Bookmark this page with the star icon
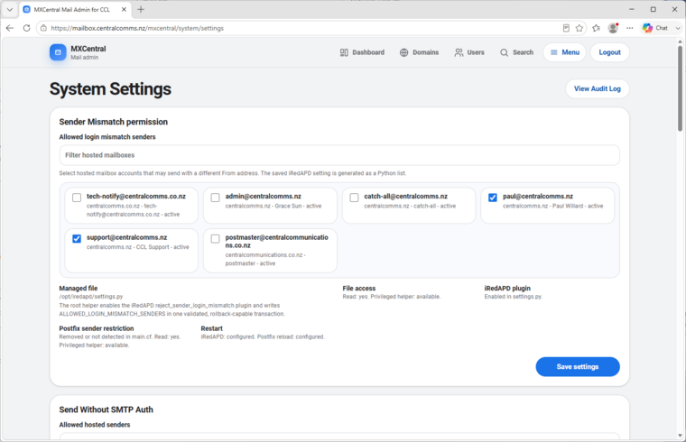686x442 pixels. pos(579,28)
